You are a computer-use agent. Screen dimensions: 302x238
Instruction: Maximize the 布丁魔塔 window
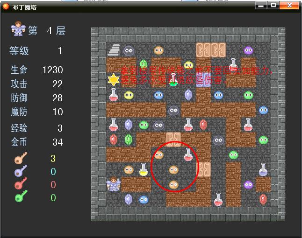click(273, 6)
